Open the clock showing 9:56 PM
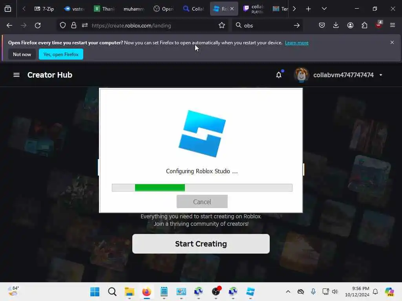 357,292
